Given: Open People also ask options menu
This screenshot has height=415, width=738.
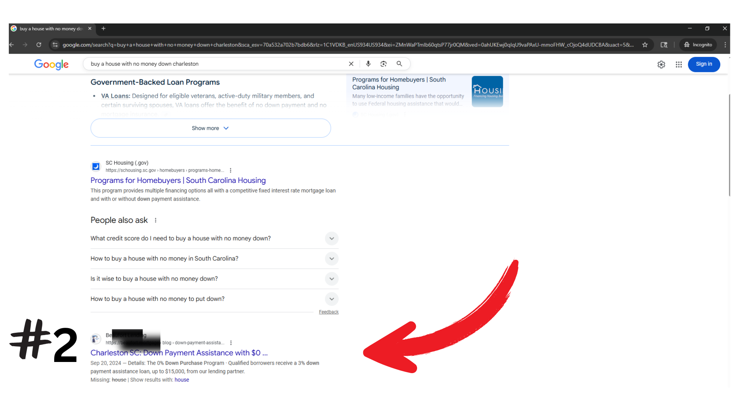Looking at the screenshot, I should [x=156, y=220].
